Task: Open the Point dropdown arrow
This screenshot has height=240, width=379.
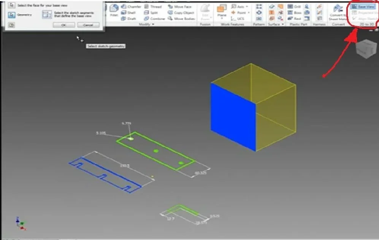Action: 249,13
